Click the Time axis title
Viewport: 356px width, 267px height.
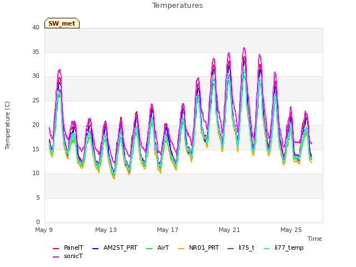pyautogui.click(x=315, y=239)
